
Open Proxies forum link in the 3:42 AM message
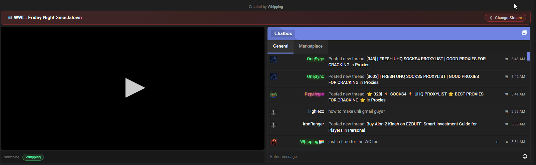371,82
